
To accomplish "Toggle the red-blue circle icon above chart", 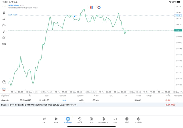I will 99,7.
